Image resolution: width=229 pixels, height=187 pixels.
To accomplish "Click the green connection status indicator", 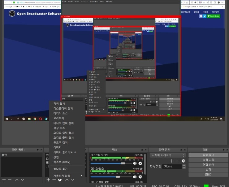I will 206,186.
